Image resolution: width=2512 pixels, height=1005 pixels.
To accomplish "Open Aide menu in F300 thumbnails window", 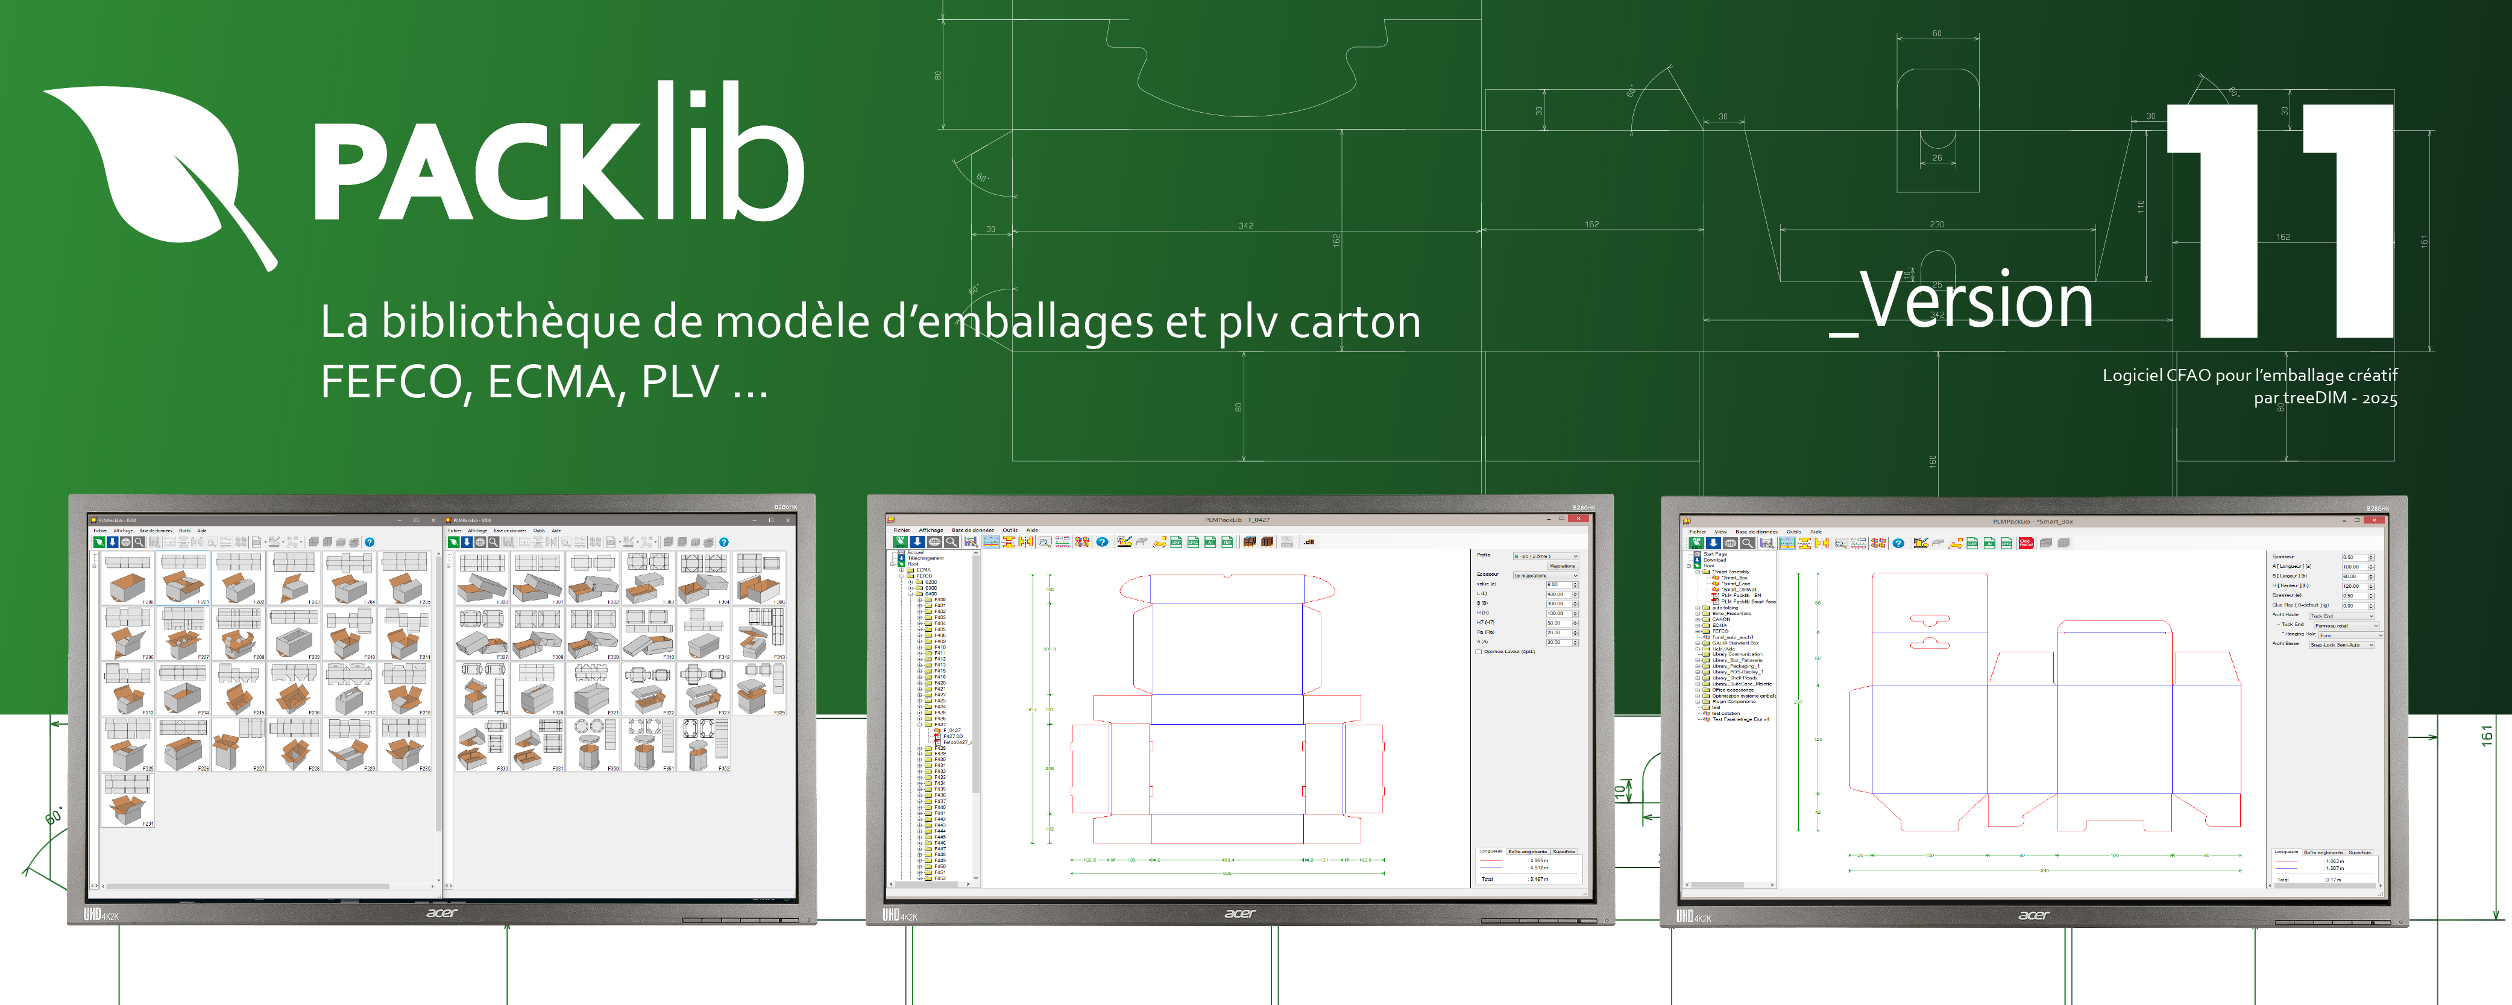I will click(x=557, y=531).
